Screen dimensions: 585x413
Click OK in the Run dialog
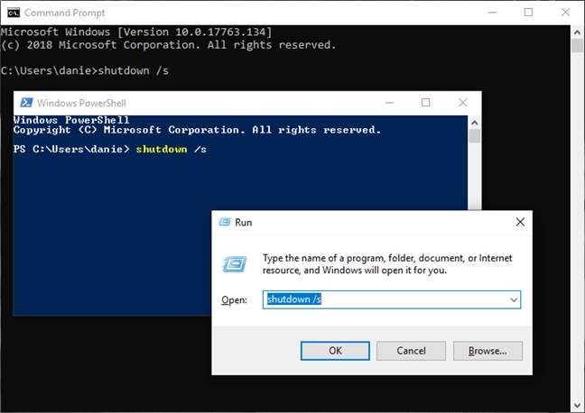335,351
